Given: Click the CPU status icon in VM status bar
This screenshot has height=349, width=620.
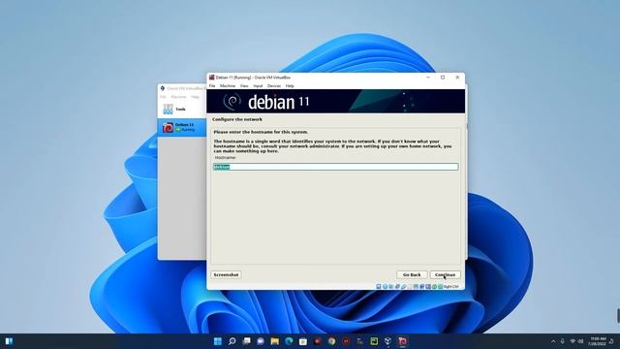Looking at the screenshot, I should click(x=428, y=287).
